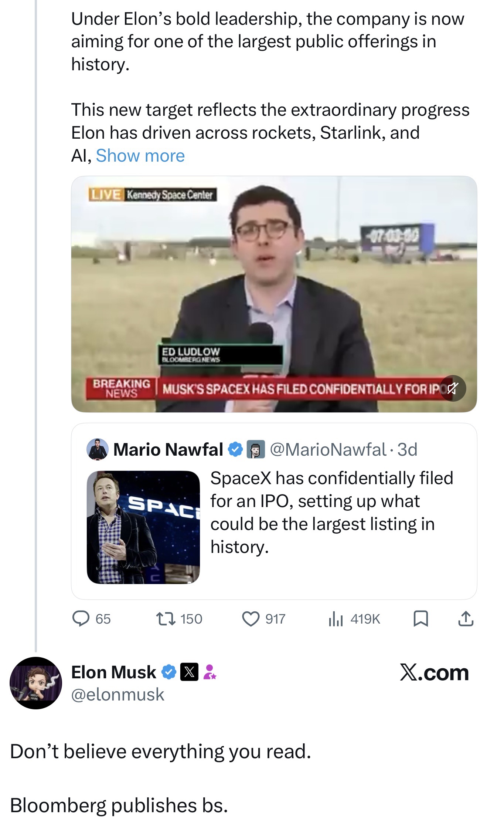Expand post with Show more
This screenshot has width=487, height=817.
[x=140, y=156]
